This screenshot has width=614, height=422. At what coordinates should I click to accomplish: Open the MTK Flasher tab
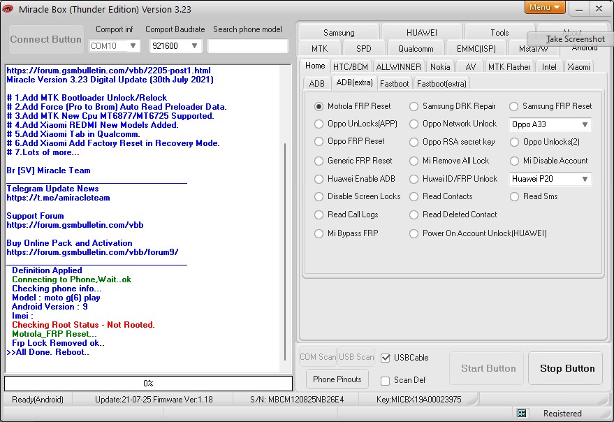[x=509, y=67]
